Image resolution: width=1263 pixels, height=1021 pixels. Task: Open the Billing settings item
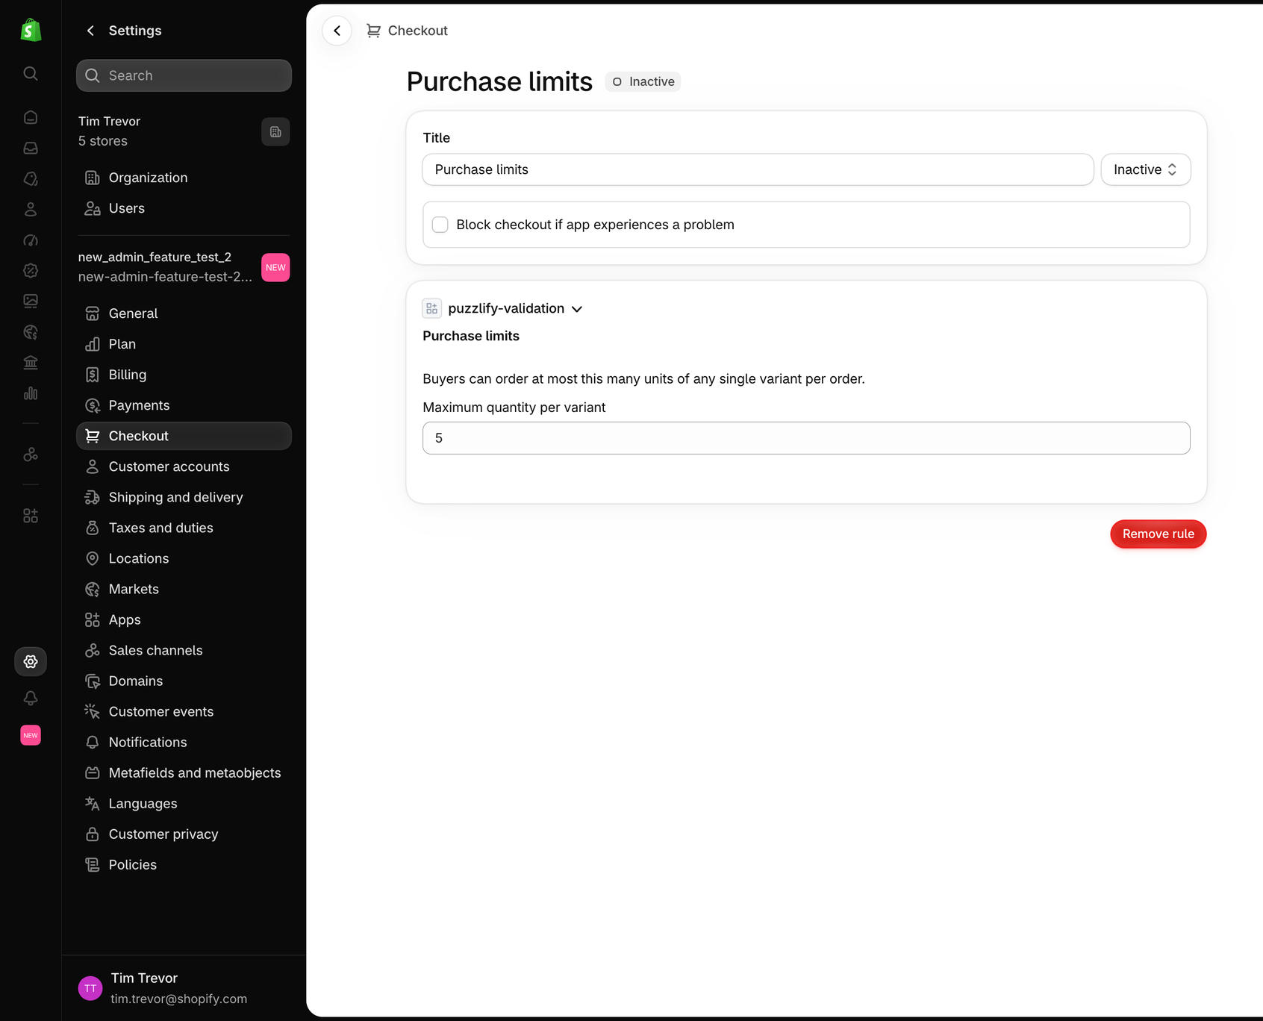coord(184,375)
